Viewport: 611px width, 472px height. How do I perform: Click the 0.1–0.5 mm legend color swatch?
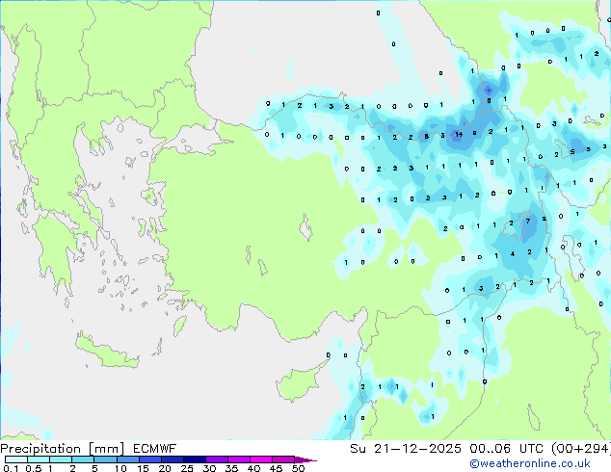[16, 459]
